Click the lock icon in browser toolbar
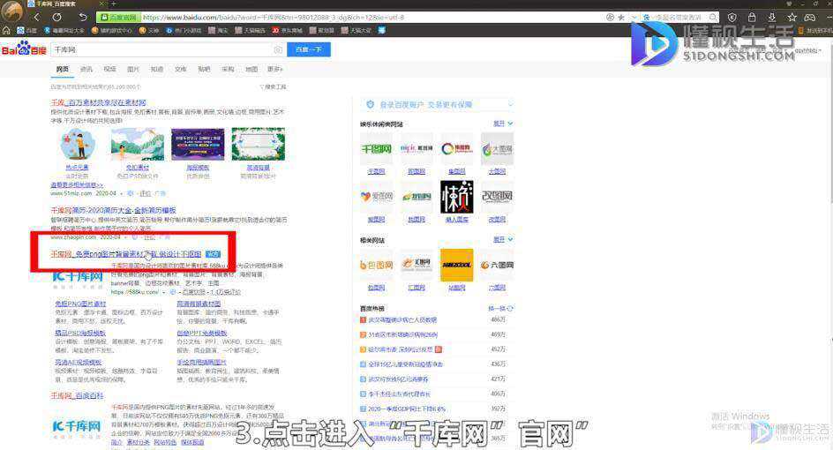833x450 pixels. click(x=752, y=17)
